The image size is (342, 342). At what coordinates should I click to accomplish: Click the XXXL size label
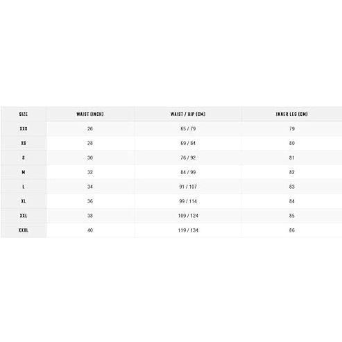24,230
